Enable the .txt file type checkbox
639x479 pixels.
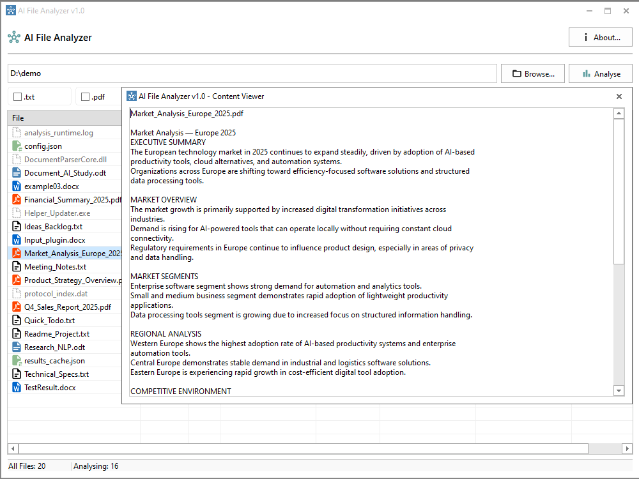18,97
